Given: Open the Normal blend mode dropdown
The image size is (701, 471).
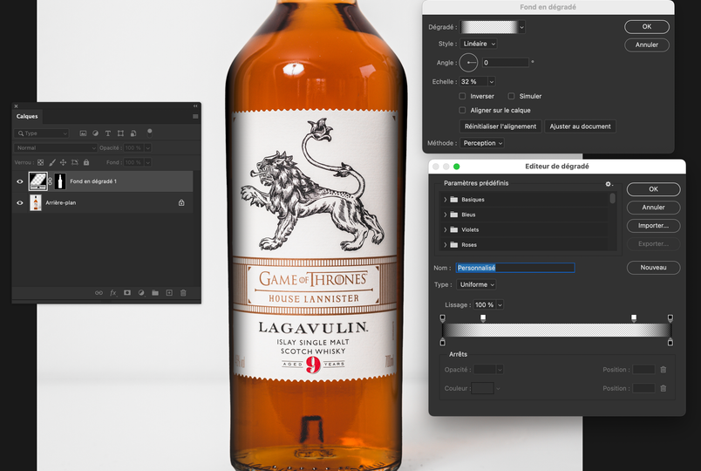Looking at the screenshot, I should click(56, 147).
